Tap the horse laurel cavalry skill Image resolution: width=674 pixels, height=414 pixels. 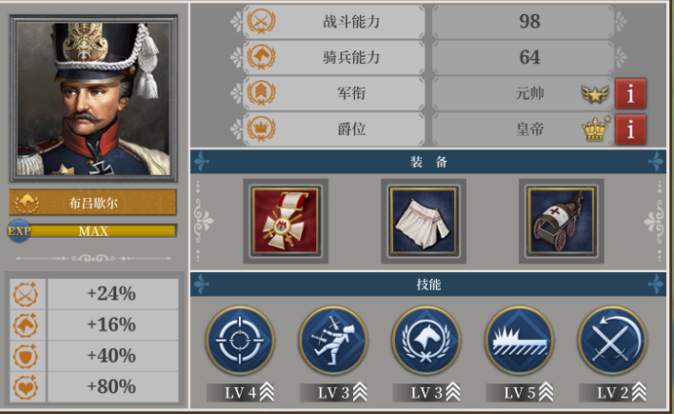[426, 341]
